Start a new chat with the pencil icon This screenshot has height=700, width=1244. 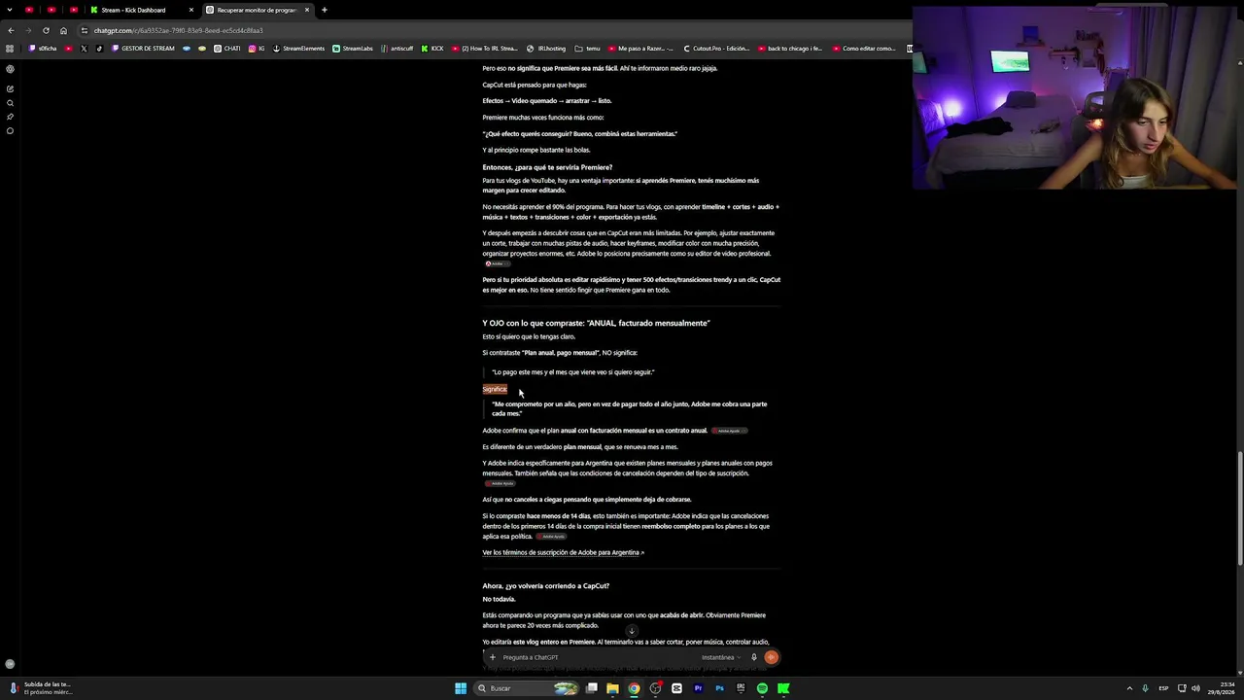10,89
